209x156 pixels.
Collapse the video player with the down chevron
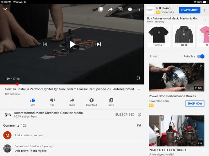point(5,9)
